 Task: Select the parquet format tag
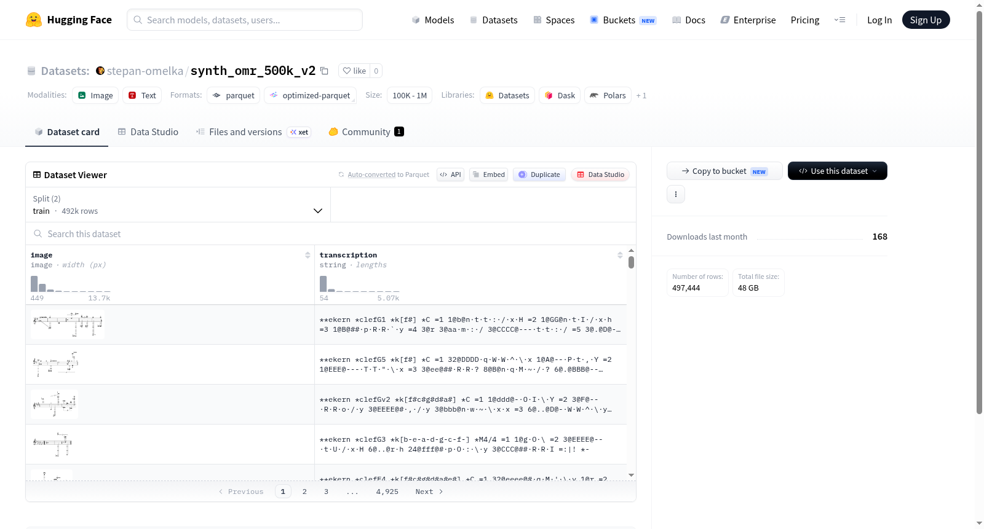coord(234,95)
